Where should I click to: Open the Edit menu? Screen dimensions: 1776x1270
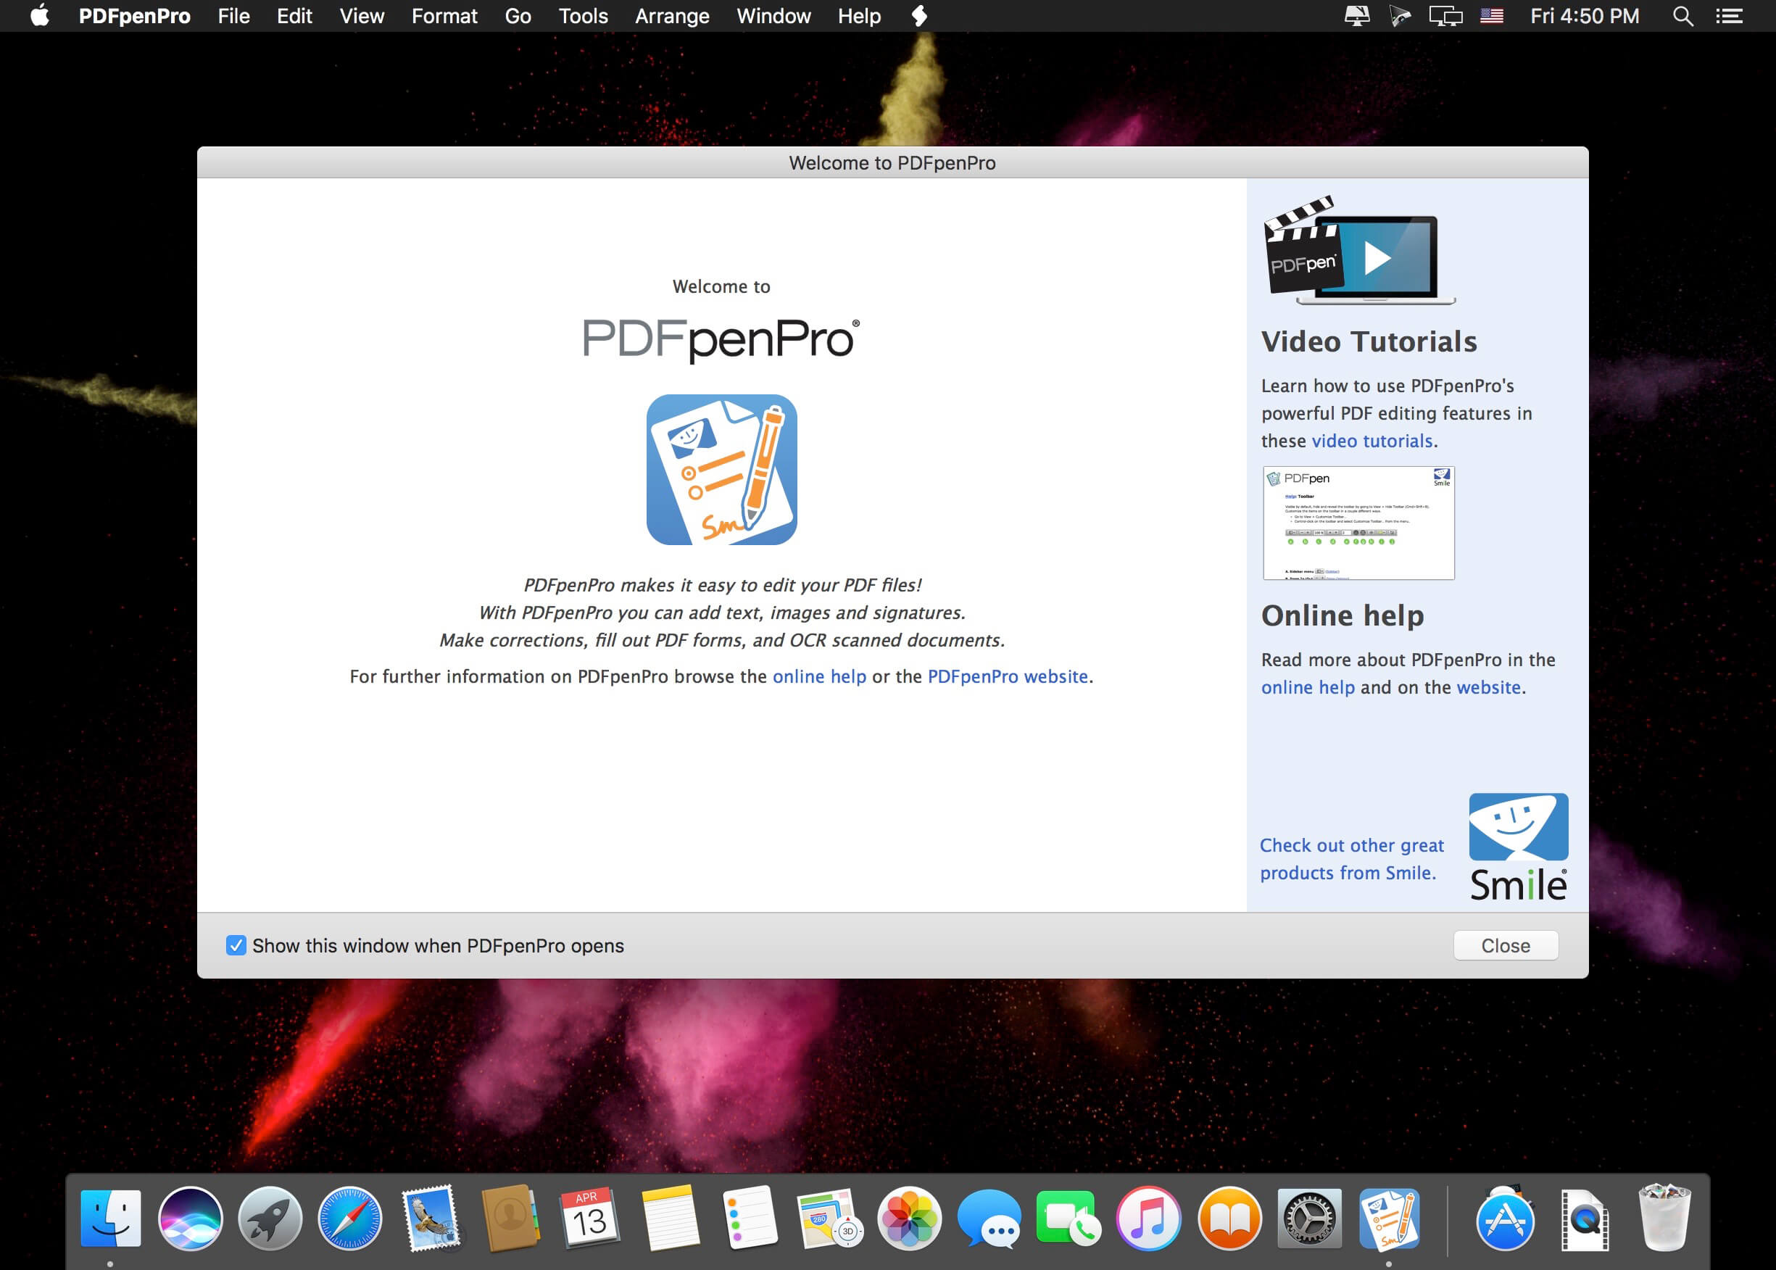click(x=294, y=16)
